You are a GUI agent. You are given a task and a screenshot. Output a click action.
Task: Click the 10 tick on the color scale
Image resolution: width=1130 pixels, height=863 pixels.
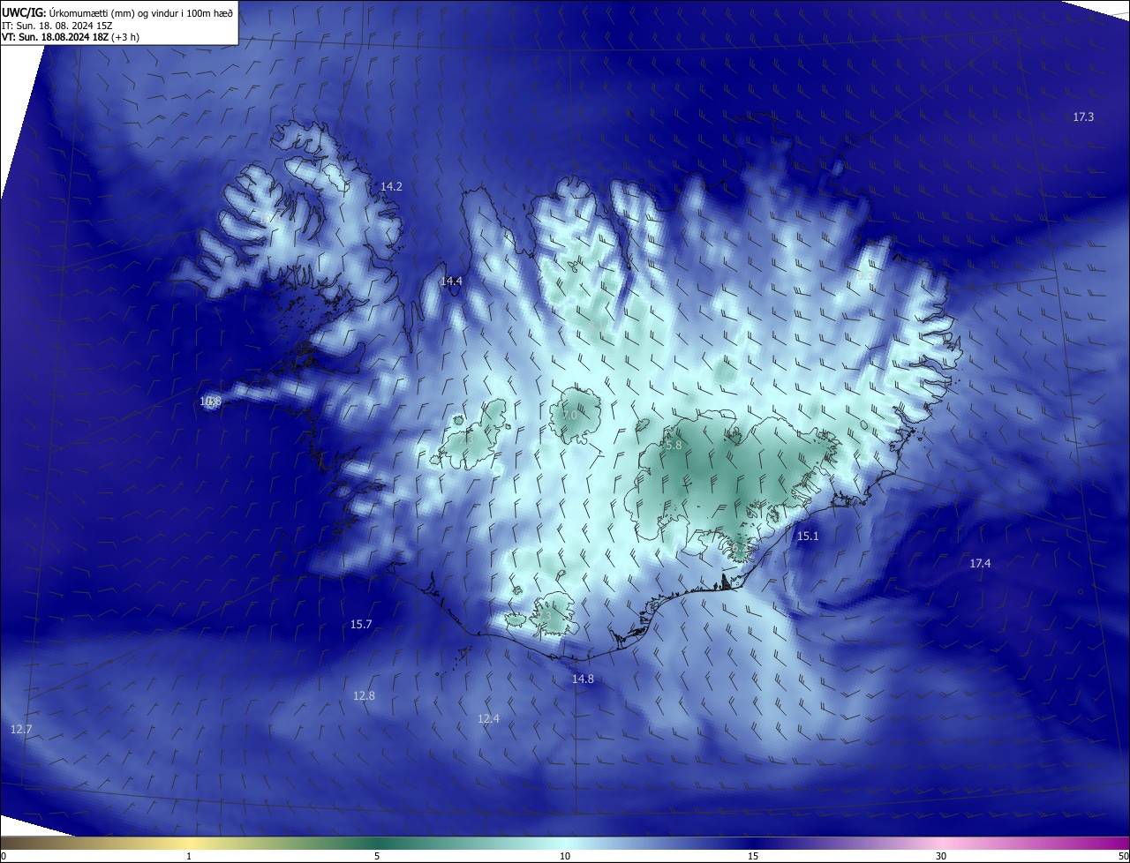coord(565,857)
